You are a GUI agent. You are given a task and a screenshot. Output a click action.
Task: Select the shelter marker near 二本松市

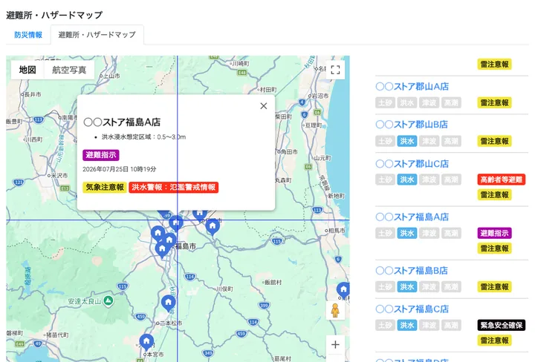click(168, 303)
